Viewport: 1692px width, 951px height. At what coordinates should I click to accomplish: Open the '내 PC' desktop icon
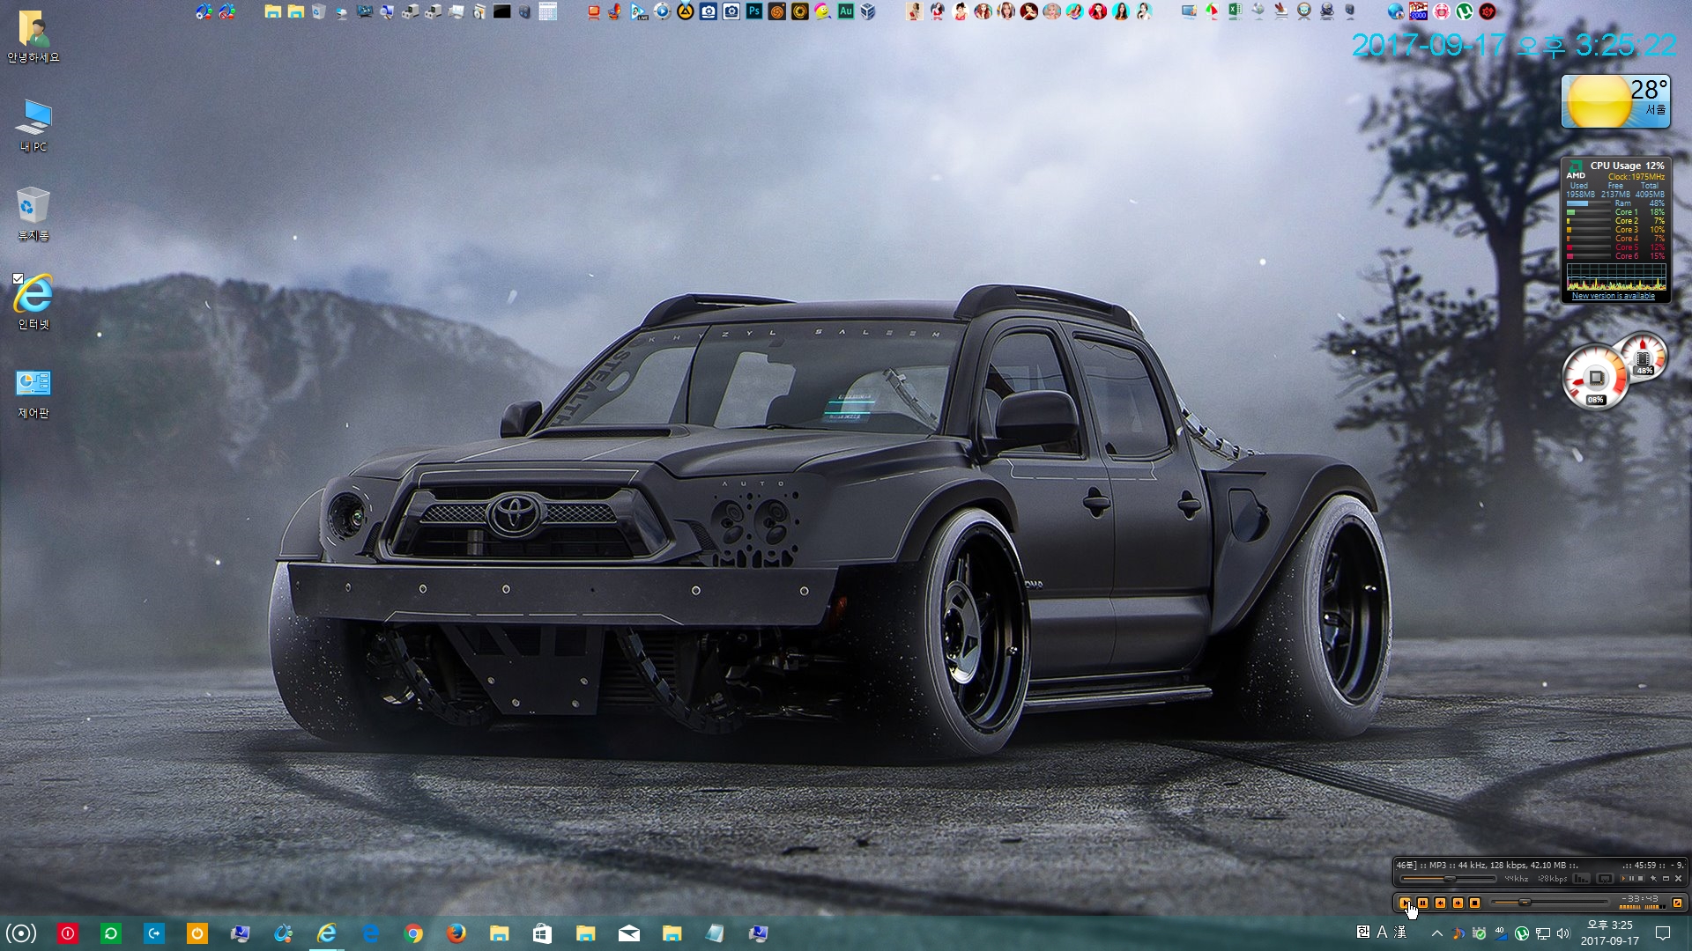[x=33, y=126]
